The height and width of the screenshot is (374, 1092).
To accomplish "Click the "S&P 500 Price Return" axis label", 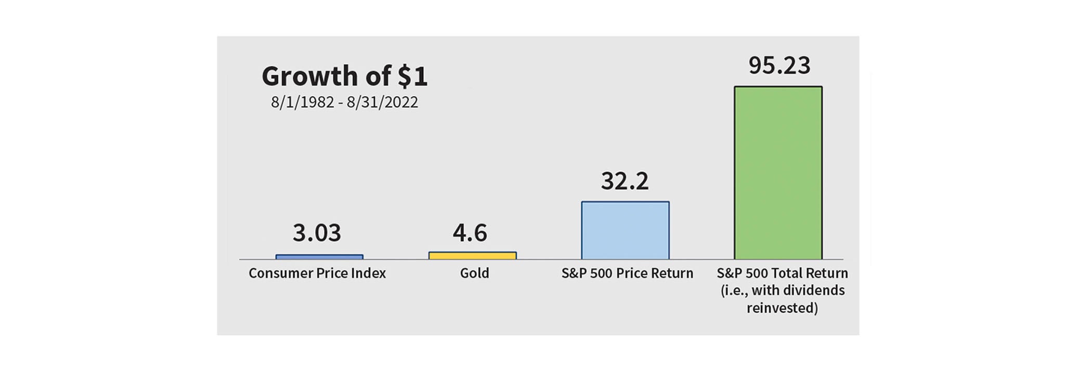I will [627, 273].
